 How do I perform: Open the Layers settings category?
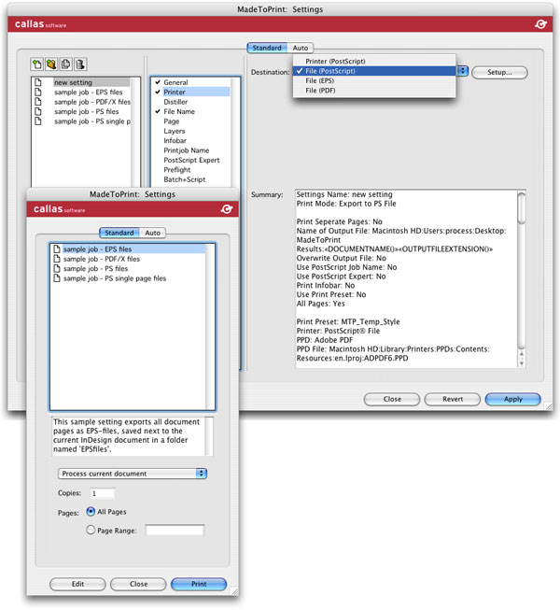coord(175,131)
